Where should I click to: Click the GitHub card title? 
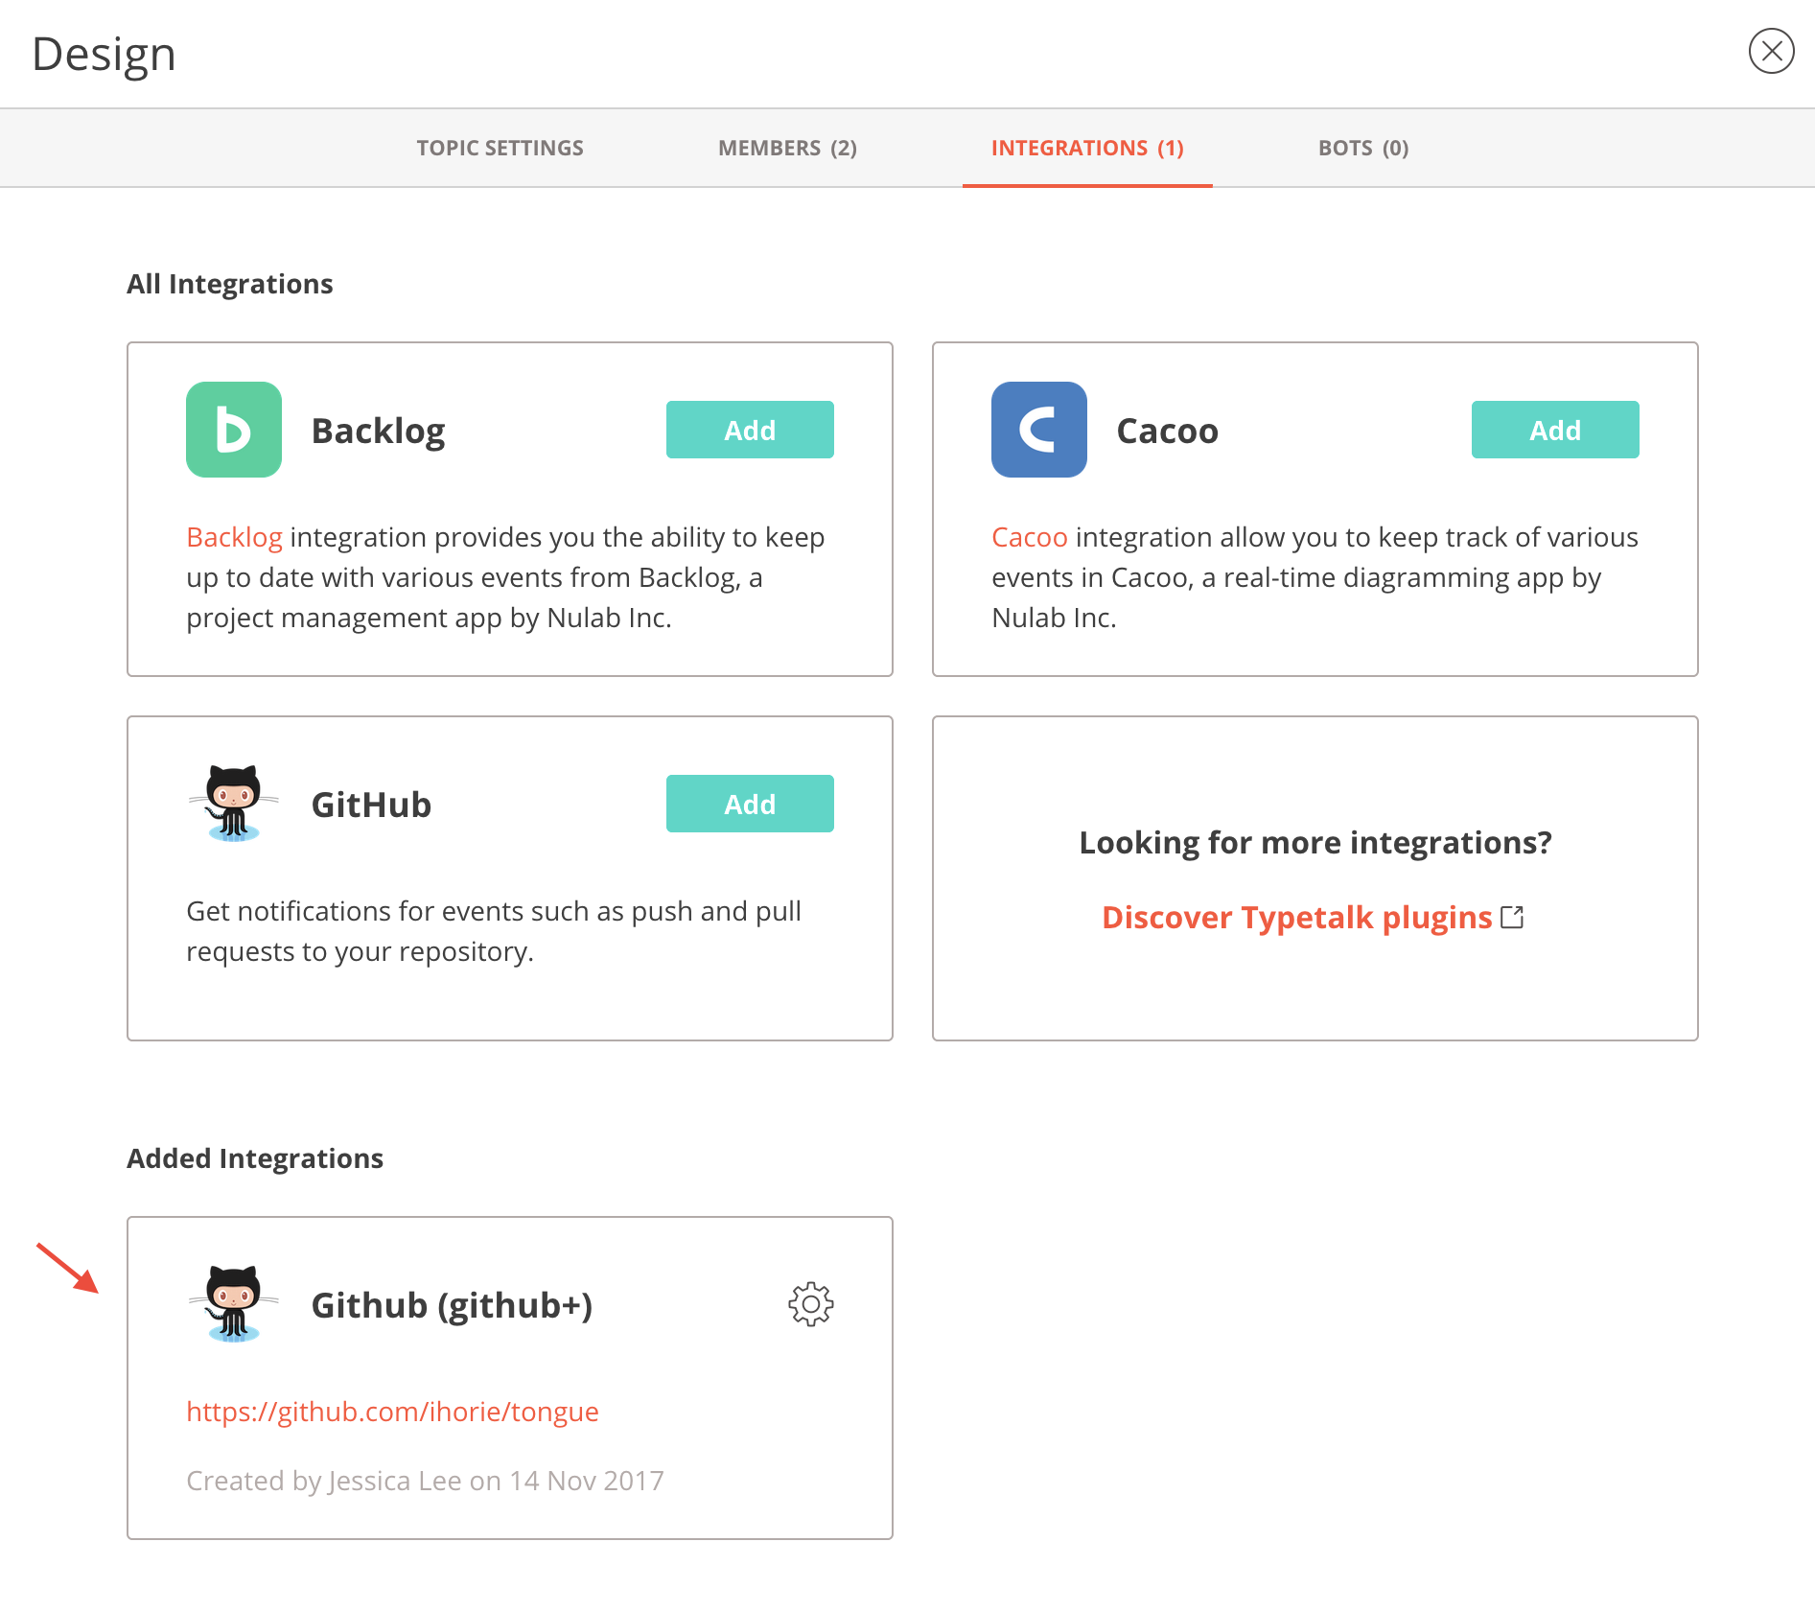pyautogui.click(x=371, y=806)
